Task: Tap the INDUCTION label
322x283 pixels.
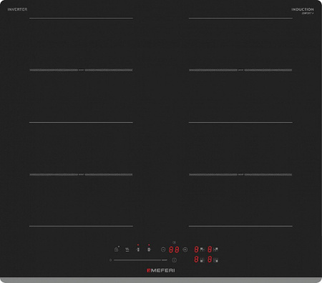Action: coord(303,9)
